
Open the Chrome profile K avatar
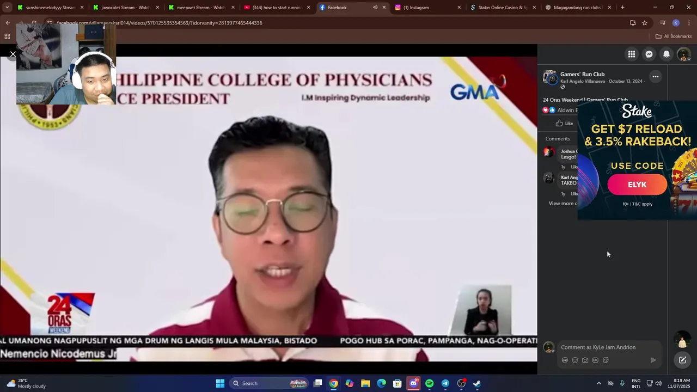point(676,23)
